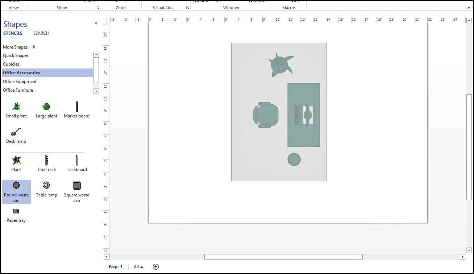Viewport: 474px width, 274px height.
Task: Click the canvas vertical scrollbar down arrow
Action: [x=469, y=250]
